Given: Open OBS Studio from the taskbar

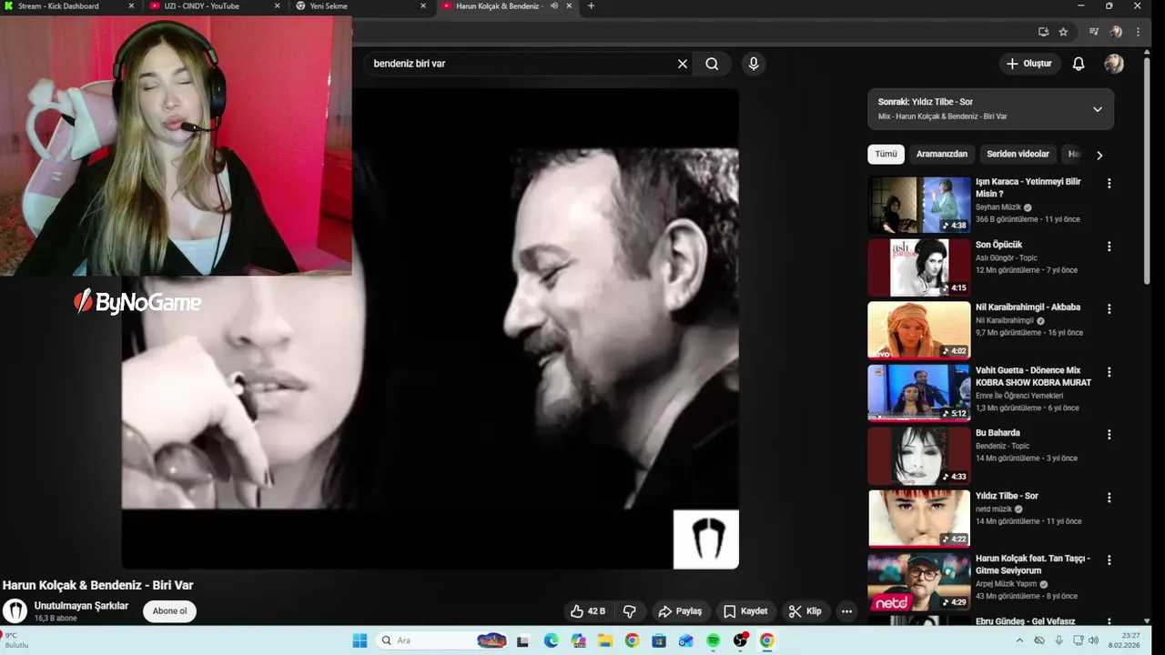Looking at the screenshot, I should pyautogui.click(x=740, y=640).
